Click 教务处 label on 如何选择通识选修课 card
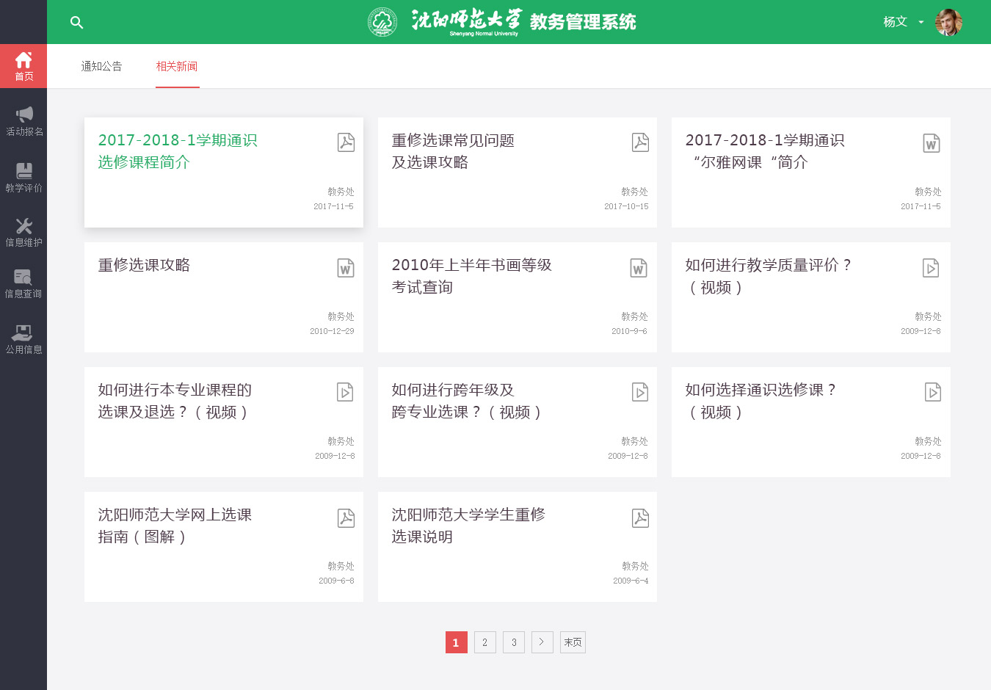Image resolution: width=991 pixels, height=690 pixels. tap(928, 441)
